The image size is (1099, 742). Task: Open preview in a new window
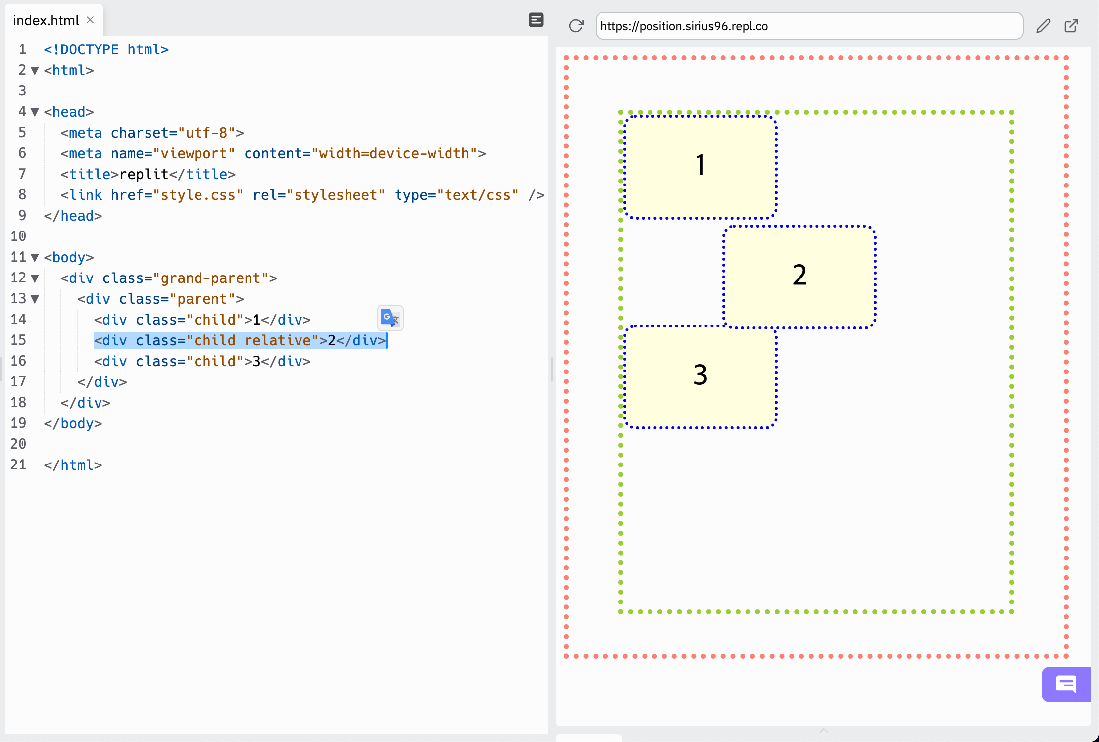[x=1071, y=26]
